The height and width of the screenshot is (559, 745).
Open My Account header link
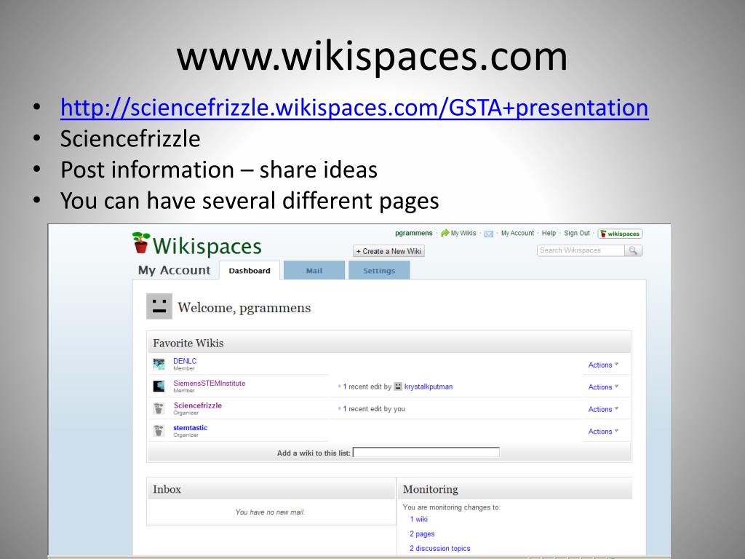coord(517,233)
